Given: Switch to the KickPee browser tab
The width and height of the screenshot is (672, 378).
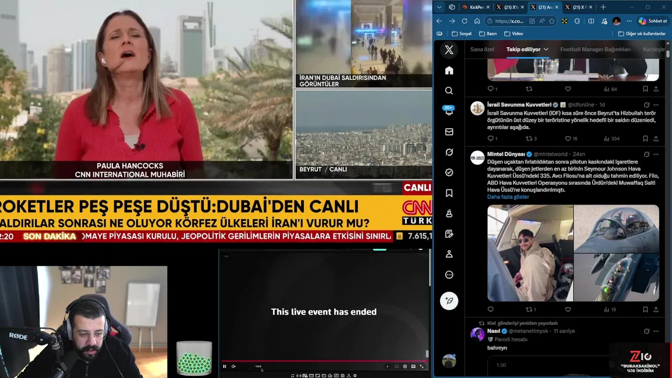Looking at the screenshot, I should (x=476, y=7).
